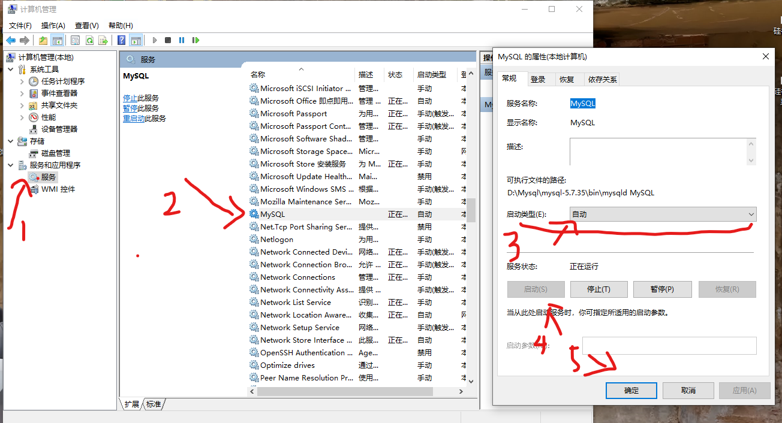Select the 常规 tab in properties
The height and width of the screenshot is (423, 782).
click(x=509, y=78)
